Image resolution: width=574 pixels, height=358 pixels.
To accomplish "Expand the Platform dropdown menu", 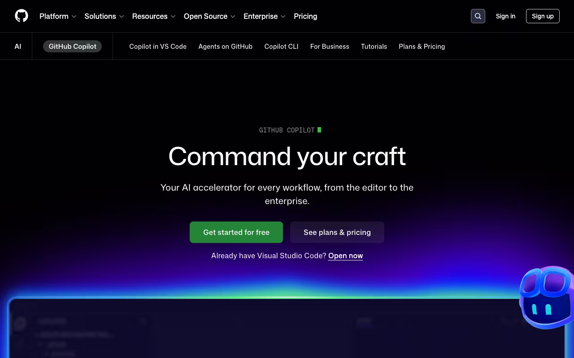I will pos(58,16).
